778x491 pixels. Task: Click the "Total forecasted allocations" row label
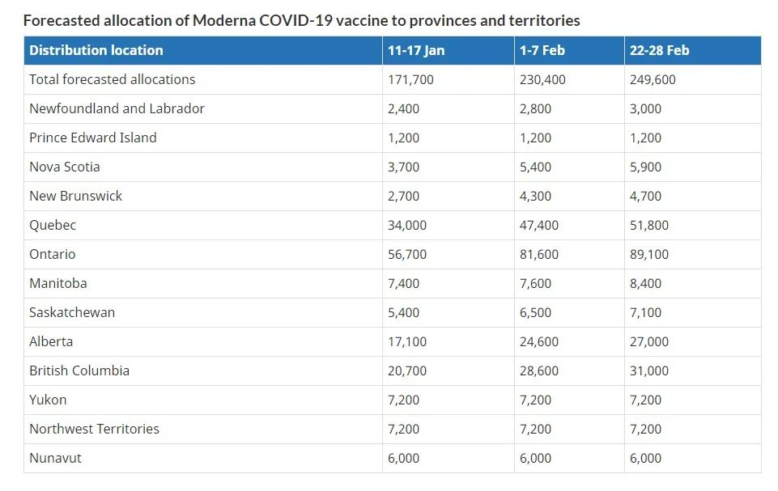(x=113, y=79)
